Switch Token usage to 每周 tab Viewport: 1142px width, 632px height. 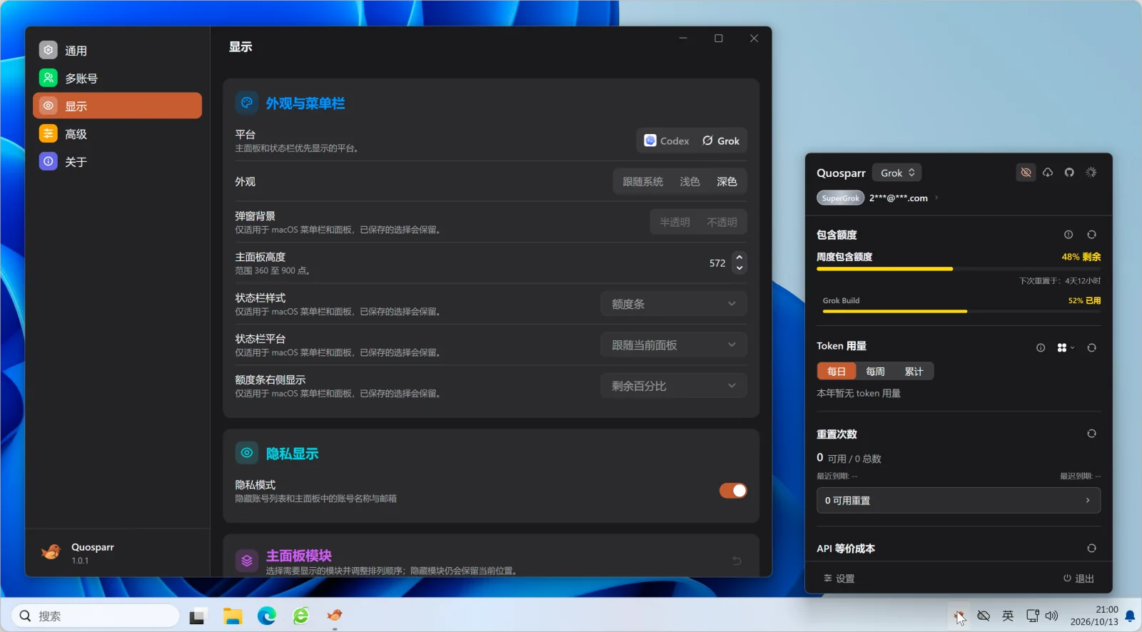(x=875, y=372)
